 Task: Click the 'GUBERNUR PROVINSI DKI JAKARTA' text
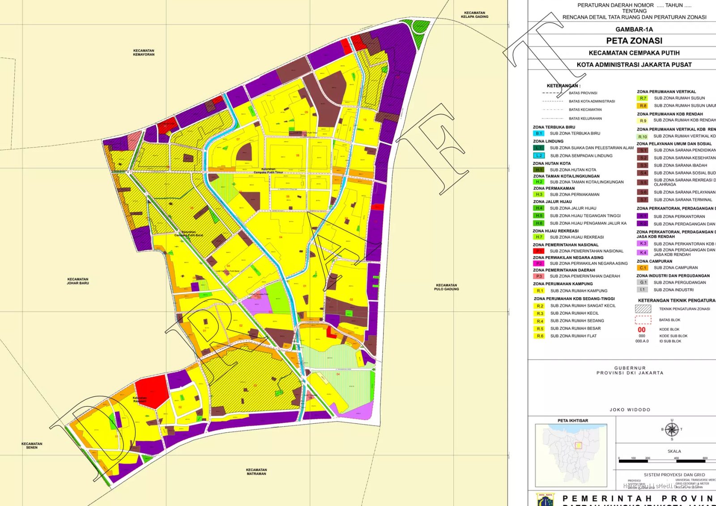coord(630,371)
